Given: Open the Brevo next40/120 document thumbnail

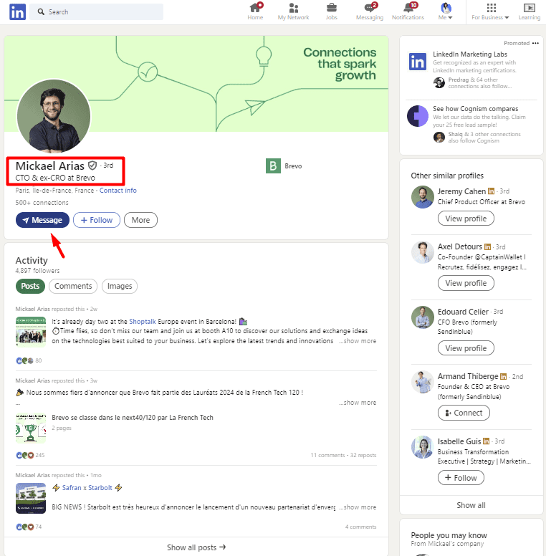Looking at the screenshot, I should (x=31, y=428).
